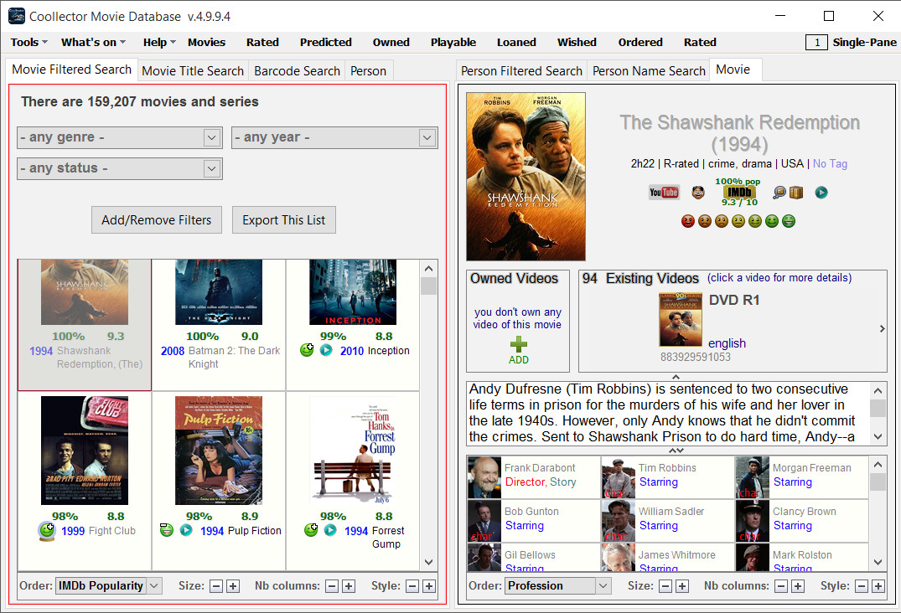Viewport: 901px width, 613px height.
Task: Click Tim Robbins cast photo
Action: [x=619, y=477]
